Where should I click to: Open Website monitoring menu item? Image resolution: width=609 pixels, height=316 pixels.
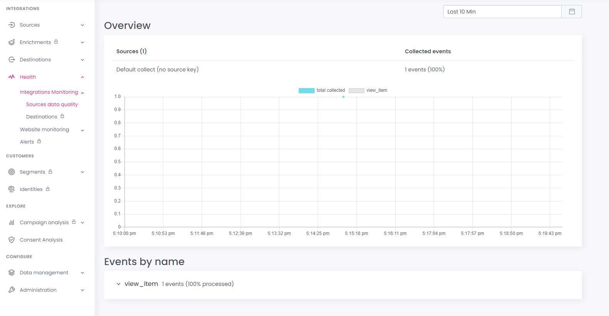tap(44, 130)
